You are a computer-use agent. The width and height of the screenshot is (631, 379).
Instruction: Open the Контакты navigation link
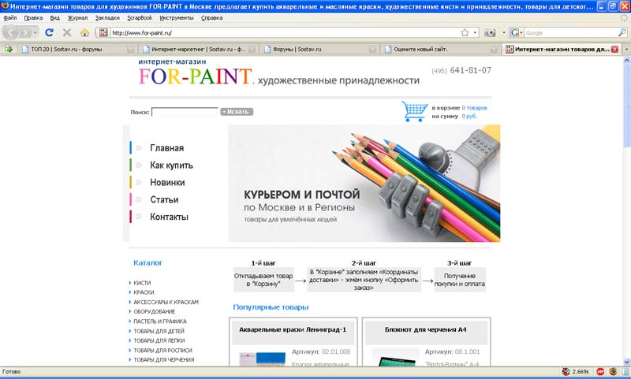point(169,217)
